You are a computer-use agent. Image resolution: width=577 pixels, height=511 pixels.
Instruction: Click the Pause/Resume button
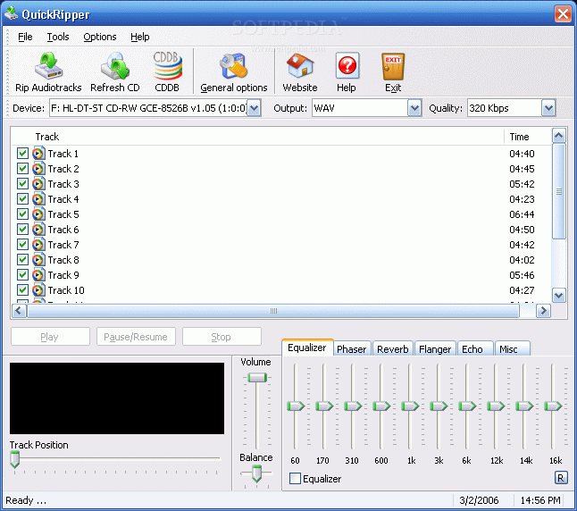pos(136,337)
